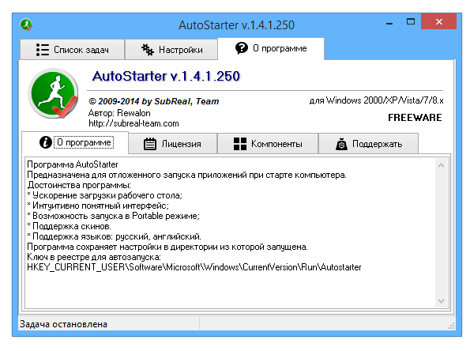Click the gears icon on Настройки tab
The width and height of the screenshot is (470, 351).
click(148, 50)
